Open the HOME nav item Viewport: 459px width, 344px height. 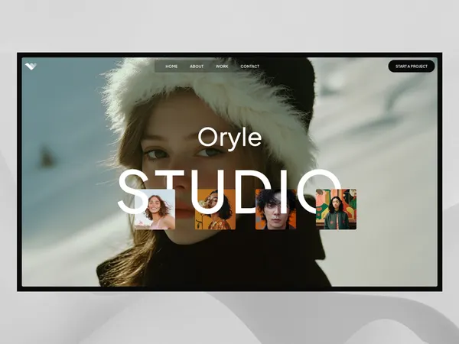(x=171, y=67)
